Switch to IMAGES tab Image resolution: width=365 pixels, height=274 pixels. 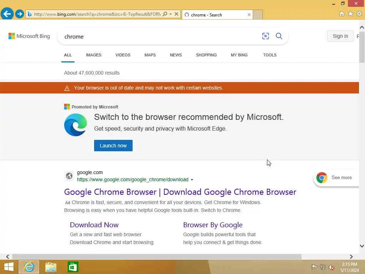coord(94,55)
